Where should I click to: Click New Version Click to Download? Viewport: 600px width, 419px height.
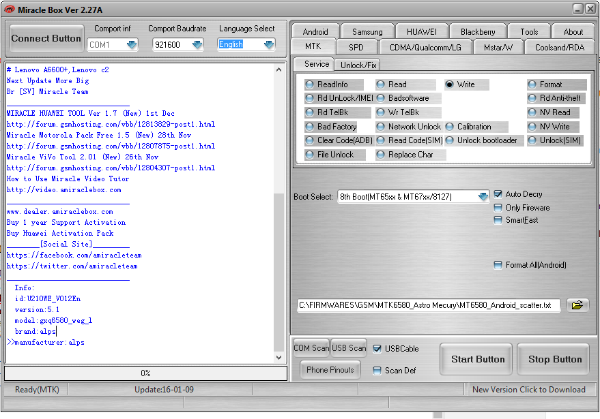point(528,390)
